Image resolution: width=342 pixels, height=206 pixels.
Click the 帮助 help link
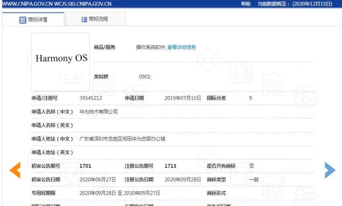pyautogui.click(x=246, y=4)
